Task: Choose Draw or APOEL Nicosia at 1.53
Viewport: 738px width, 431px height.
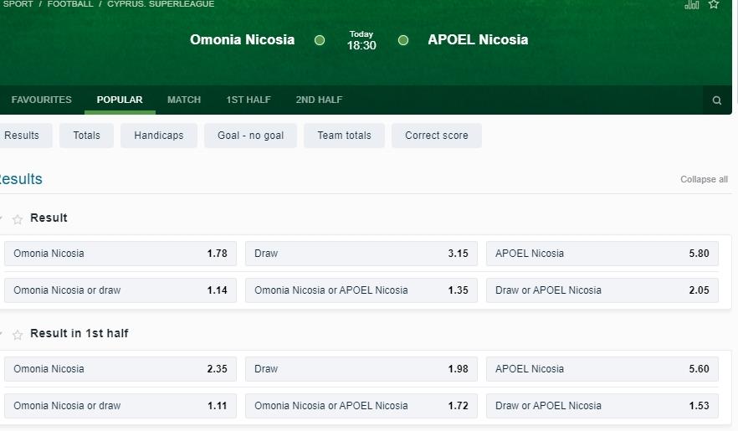Action: coord(602,406)
